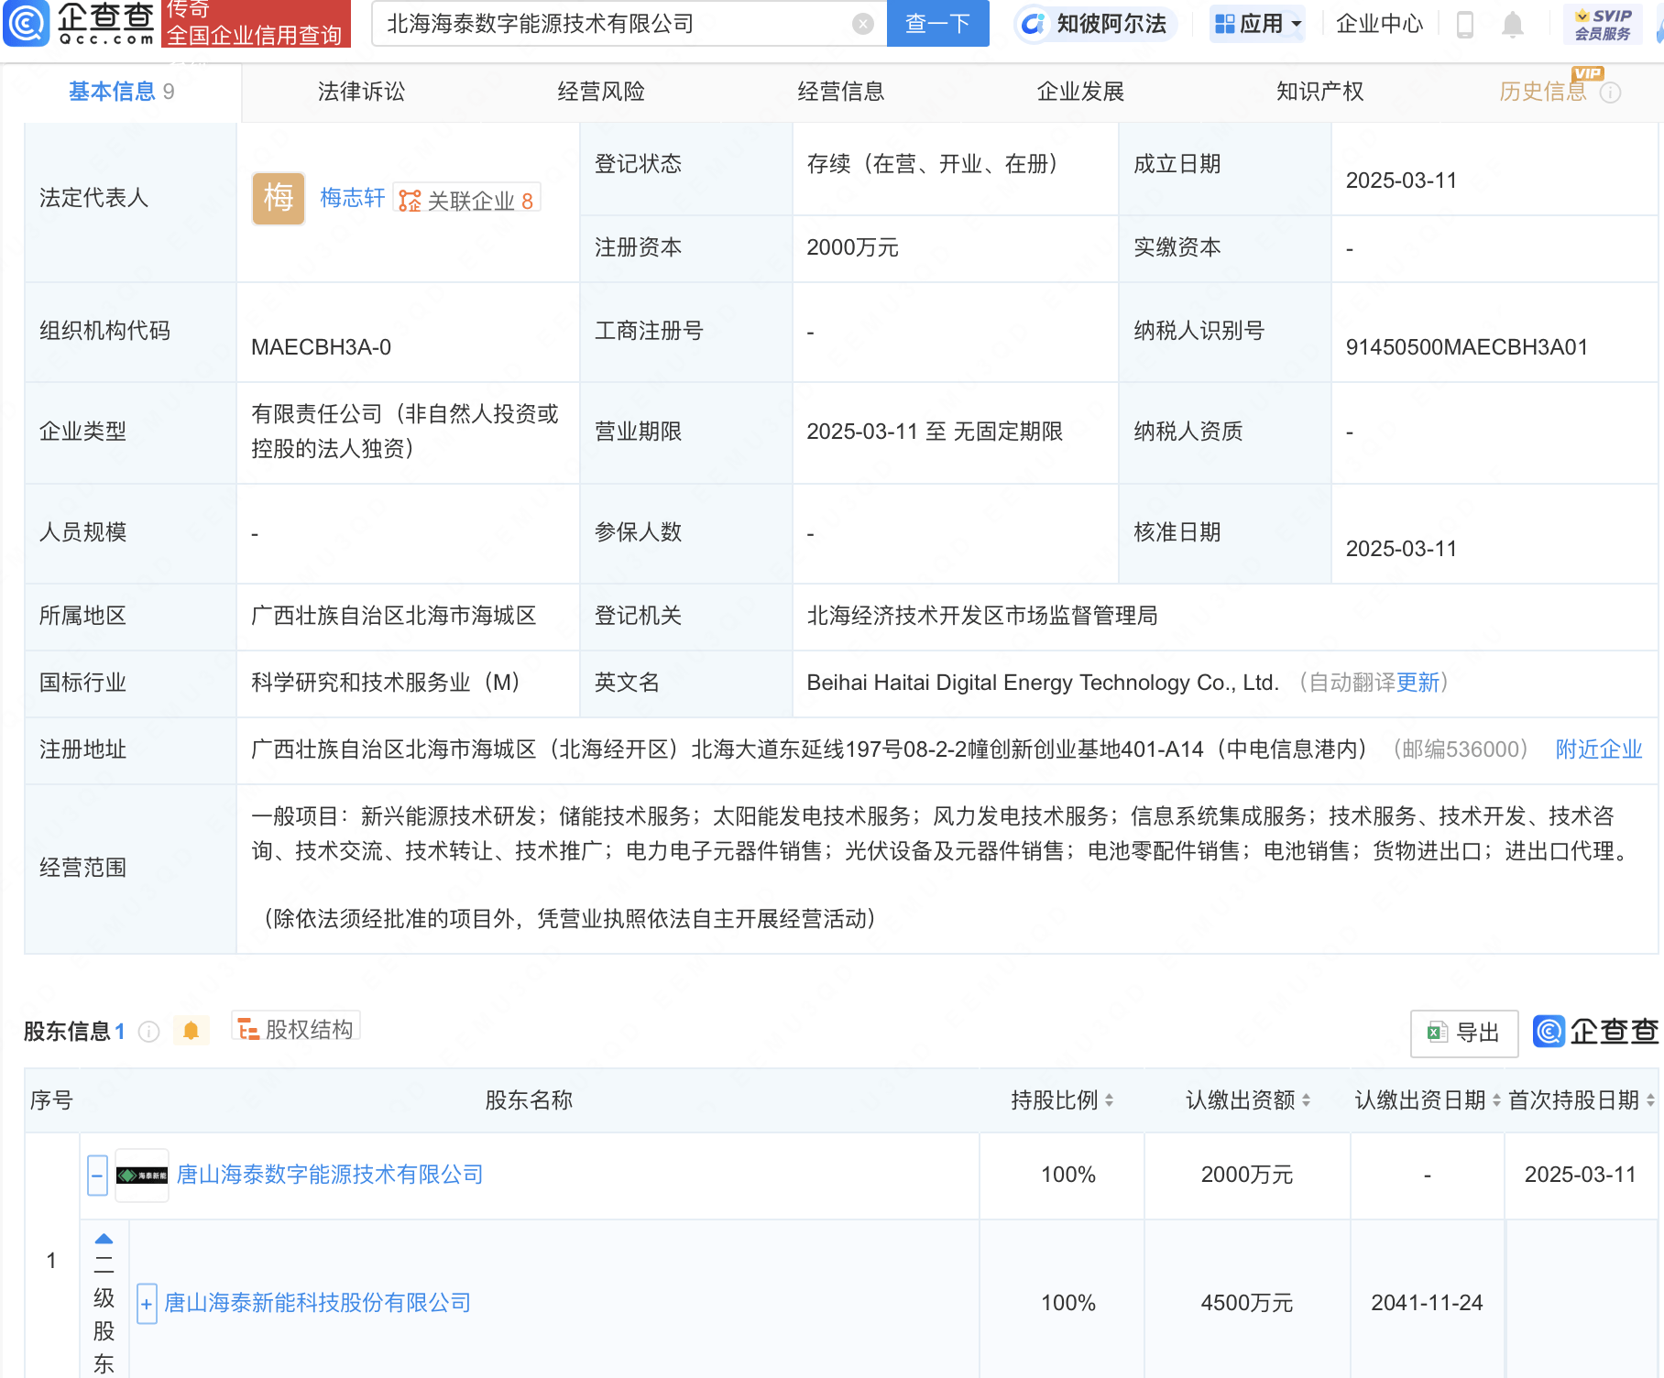Click the 2041-11-24 date cell

1427,1303
